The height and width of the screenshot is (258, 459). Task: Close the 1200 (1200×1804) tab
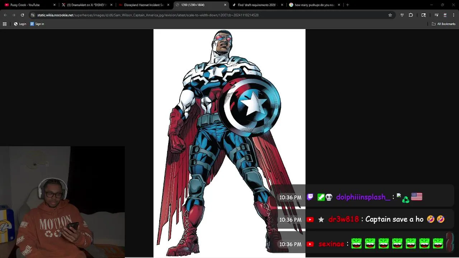coord(225,5)
